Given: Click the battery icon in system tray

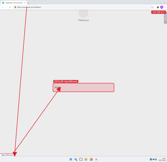Looking at the screenshot, I should coord(156,159).
